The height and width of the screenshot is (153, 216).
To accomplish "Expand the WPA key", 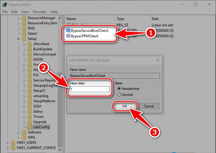I will [18, 138].
